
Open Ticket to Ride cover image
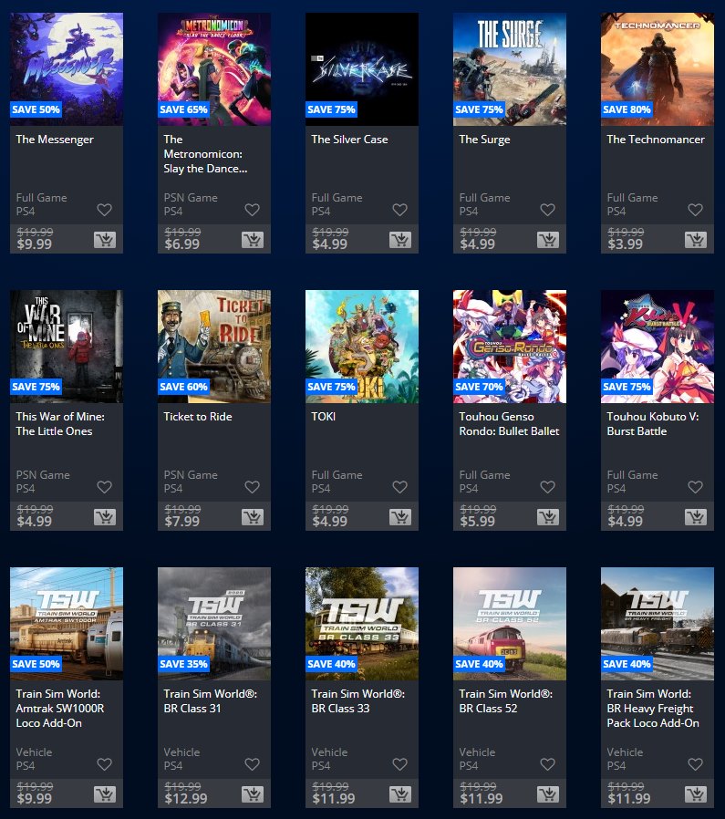[x=214, y=347]
